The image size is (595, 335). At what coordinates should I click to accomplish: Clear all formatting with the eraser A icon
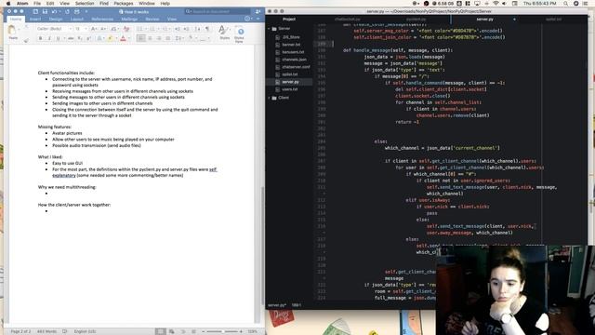click(126, 29)
